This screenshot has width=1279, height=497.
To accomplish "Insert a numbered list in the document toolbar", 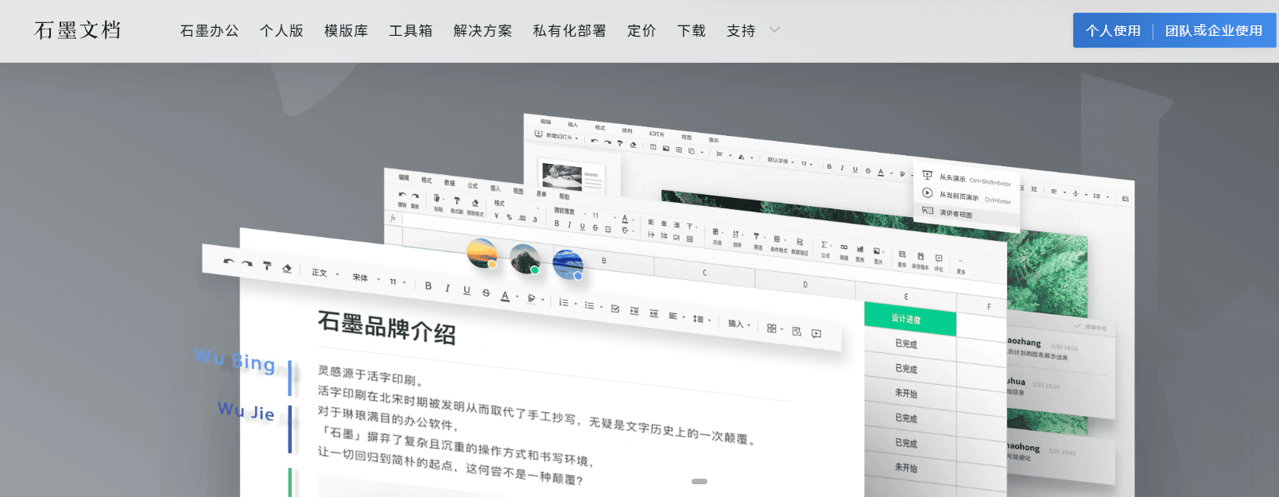I will (565, 303).
